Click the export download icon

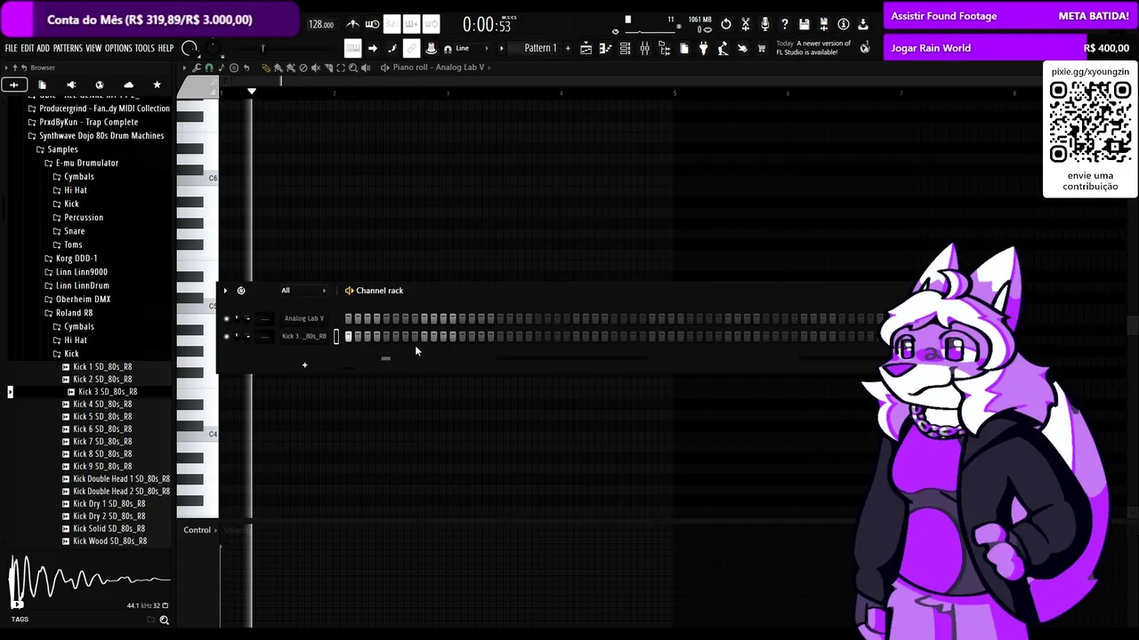pos(863,24)
